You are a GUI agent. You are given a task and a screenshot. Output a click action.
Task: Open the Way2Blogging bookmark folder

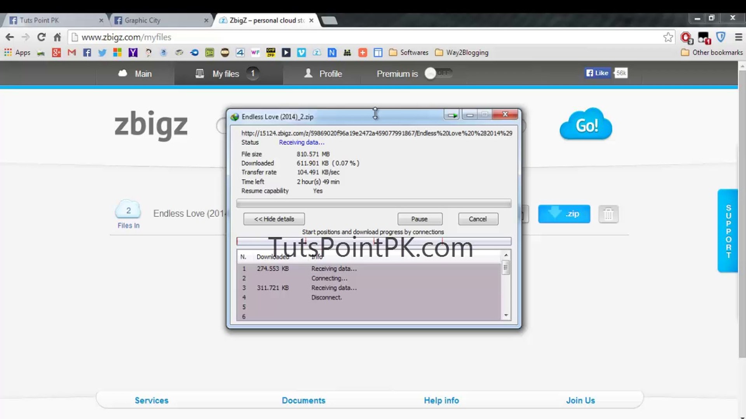point(462,52)
